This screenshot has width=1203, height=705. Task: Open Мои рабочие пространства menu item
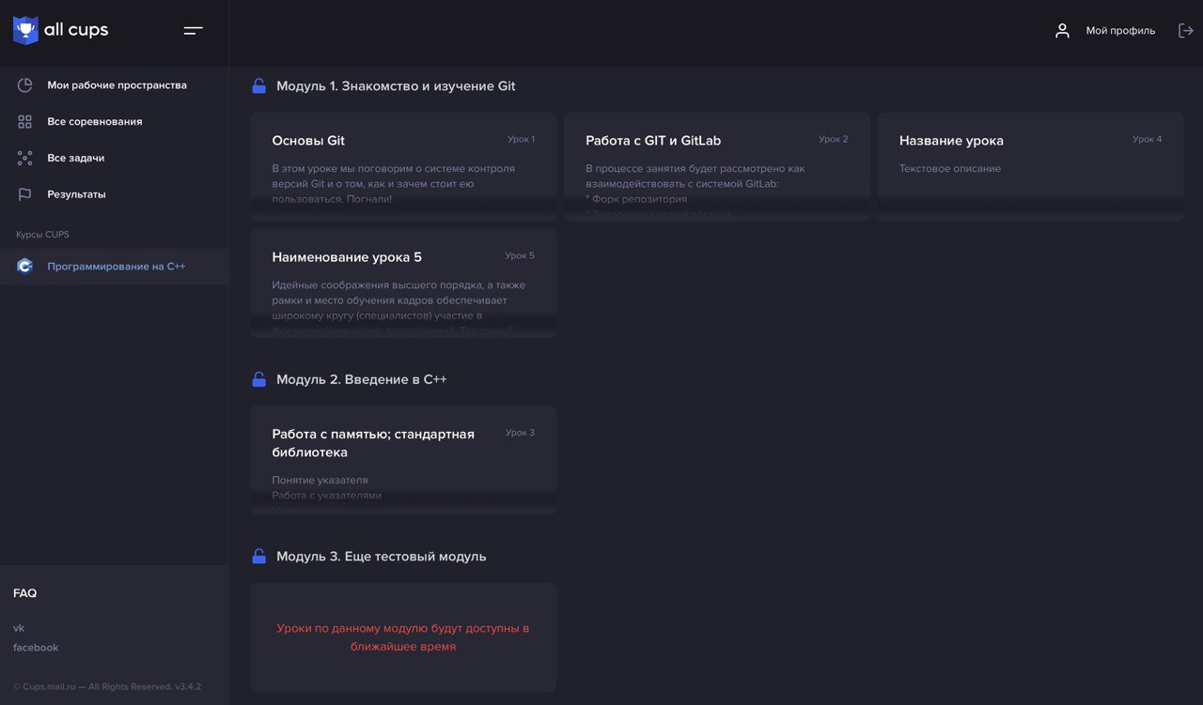117,85
